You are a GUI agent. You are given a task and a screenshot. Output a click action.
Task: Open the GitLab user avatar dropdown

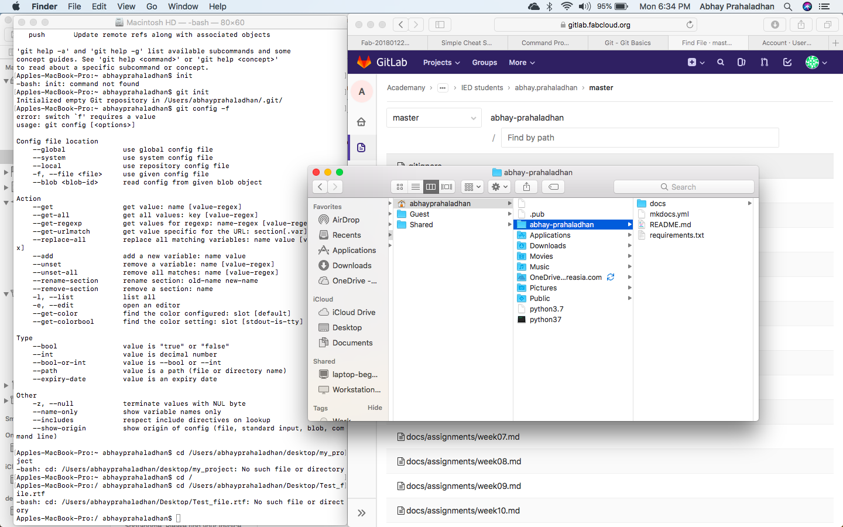coord(816,62)
